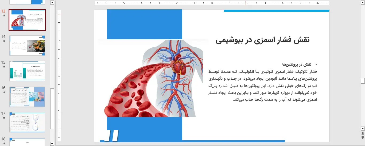Click thumbnail panel scroll up arrow
This screenshot has height=146, width=365.
coord(52,3)
